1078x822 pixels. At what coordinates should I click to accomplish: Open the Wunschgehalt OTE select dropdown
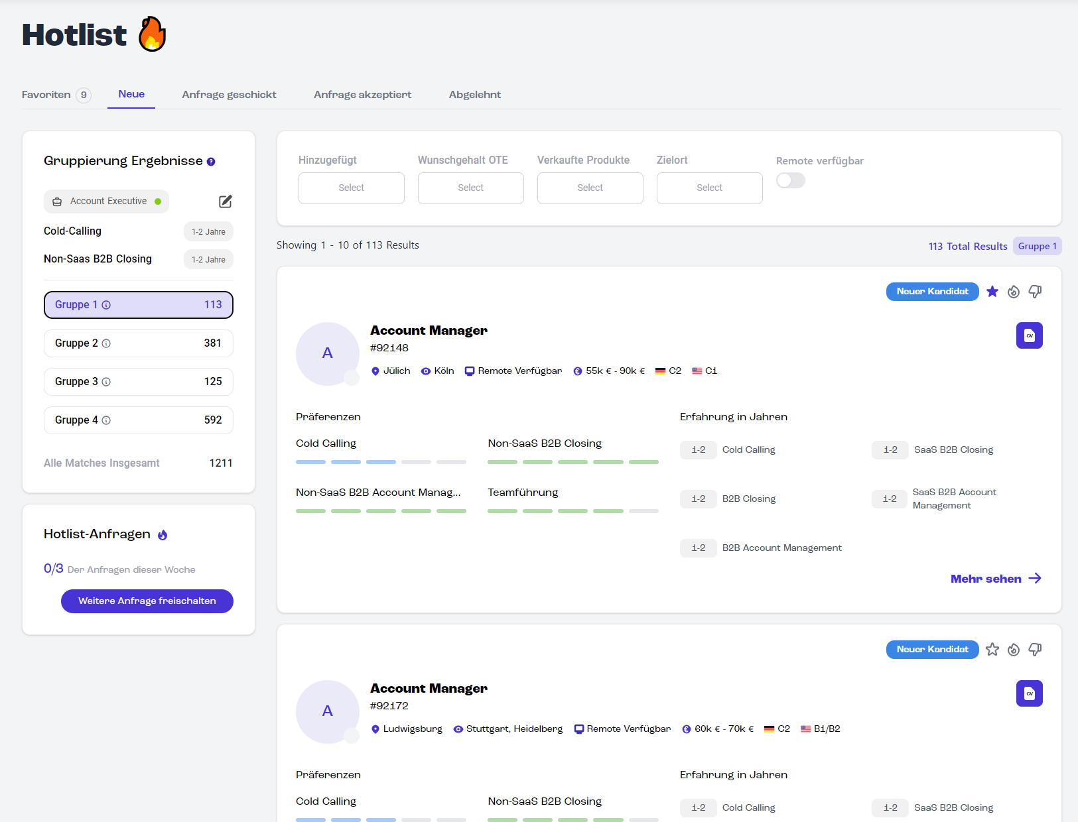coord(471,188)
